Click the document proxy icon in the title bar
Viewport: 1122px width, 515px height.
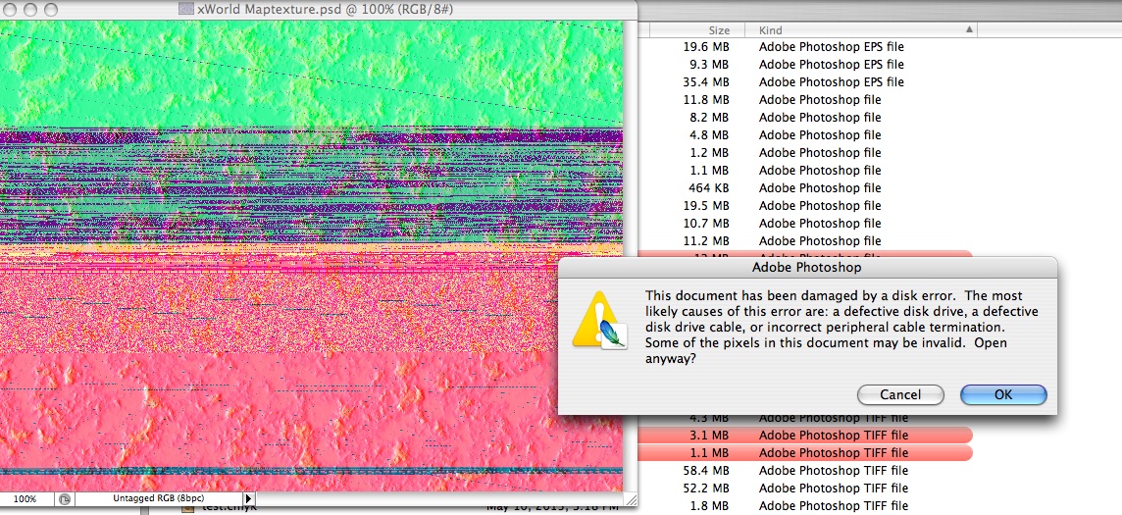(x=186, y=10)
